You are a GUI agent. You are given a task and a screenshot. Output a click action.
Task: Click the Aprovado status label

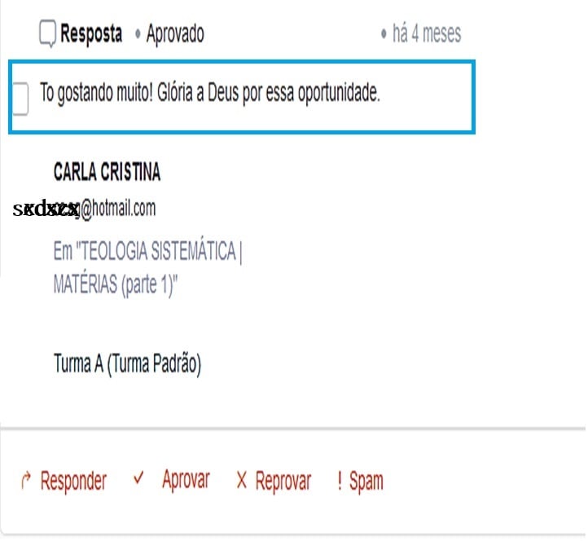coord(175,34)
